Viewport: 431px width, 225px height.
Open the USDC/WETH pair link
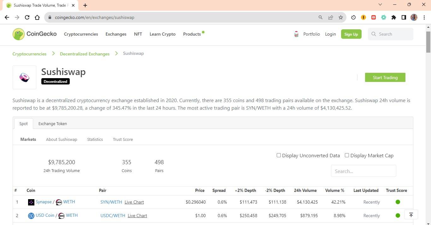[x=113, y=216]
